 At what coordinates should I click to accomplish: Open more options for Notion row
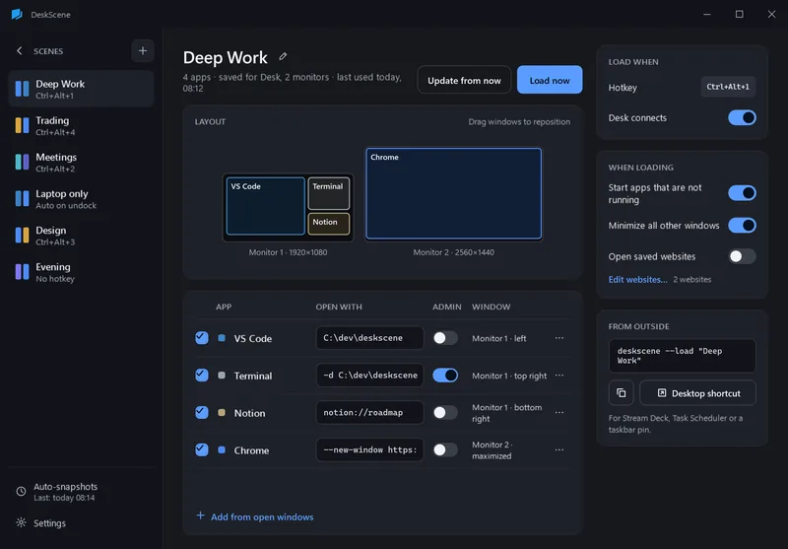tap(559, 412)
